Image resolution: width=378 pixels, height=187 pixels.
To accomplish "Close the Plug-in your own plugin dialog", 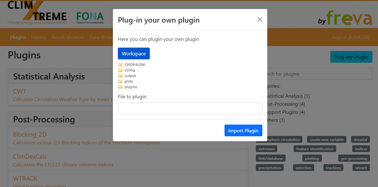I will [x=260, y=19].
